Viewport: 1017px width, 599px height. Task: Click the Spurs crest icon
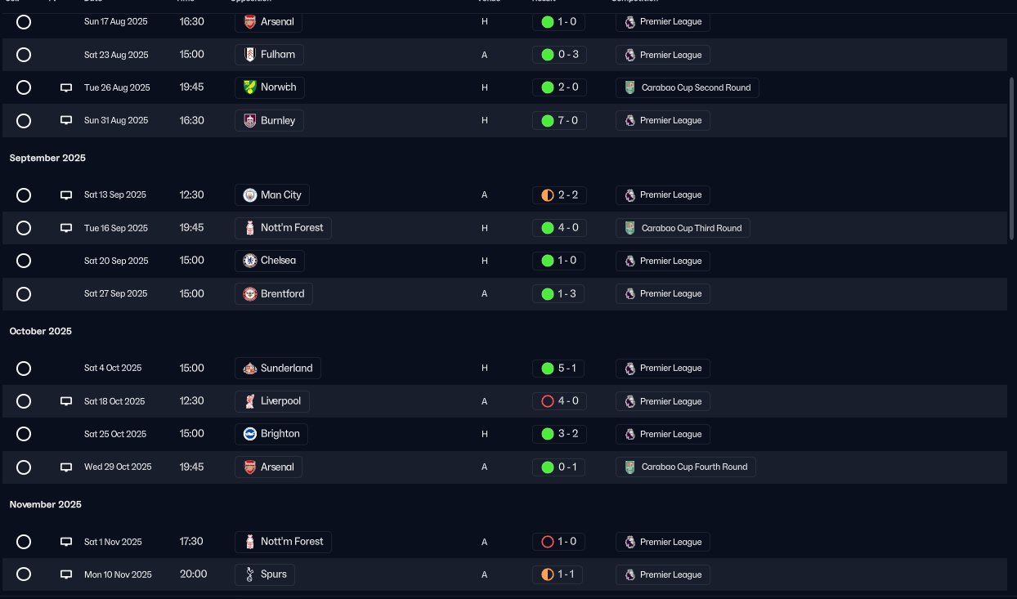(x=250, y=574)
